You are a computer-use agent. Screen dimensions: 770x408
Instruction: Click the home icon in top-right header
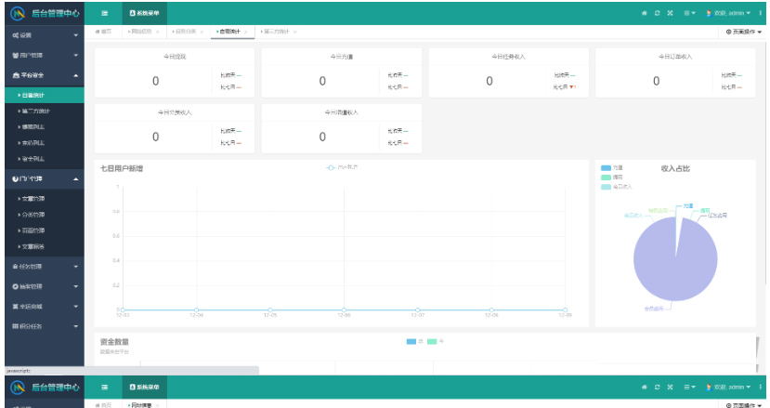(645, 13)
